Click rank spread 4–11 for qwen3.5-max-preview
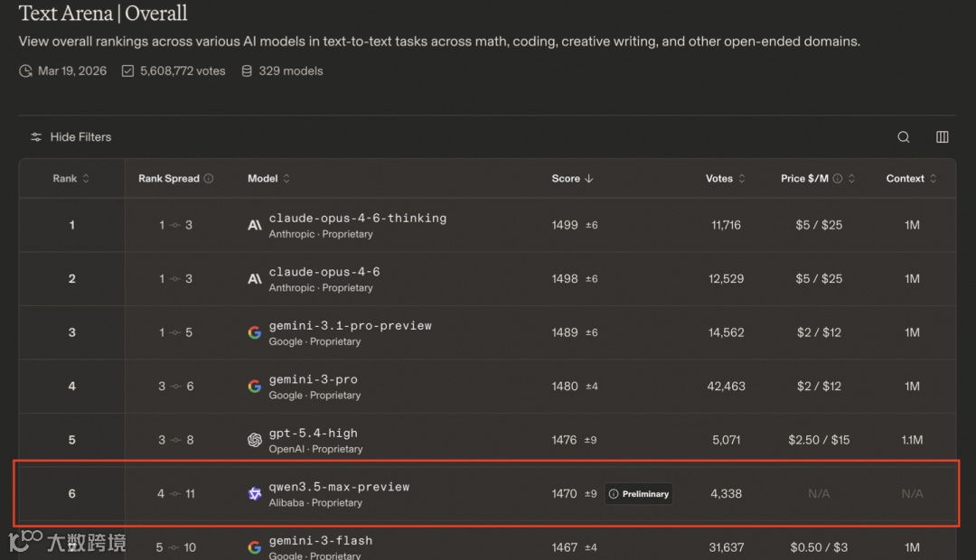Viewport: 976px width, 560px height. (176, 494)
